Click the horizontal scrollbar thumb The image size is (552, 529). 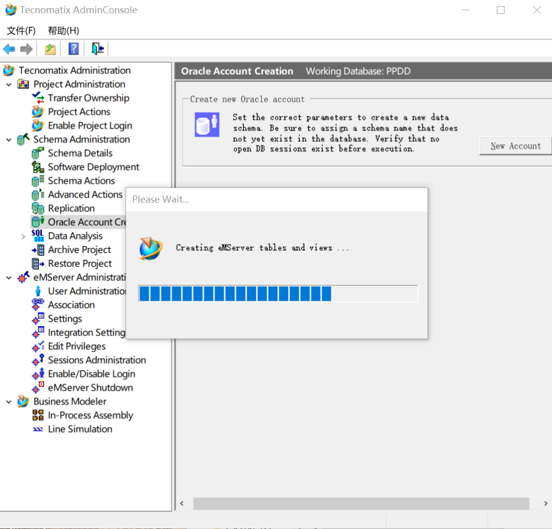click(x=361, y=503)
